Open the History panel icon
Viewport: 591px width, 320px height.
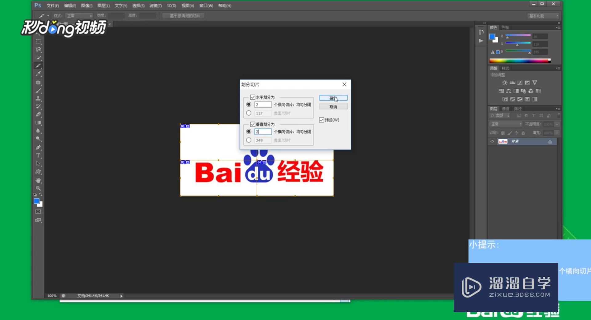(x=481, y=32)
